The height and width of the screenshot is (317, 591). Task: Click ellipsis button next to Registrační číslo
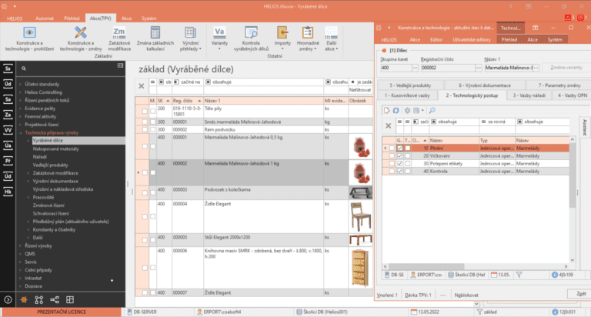tap(479, 68)
